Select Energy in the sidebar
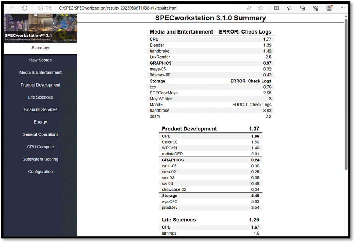This screenshot has height=243, width=355. (x=40, y=122)
